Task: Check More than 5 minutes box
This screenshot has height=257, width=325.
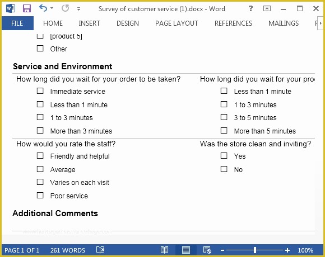Action: tap(224, 131)
